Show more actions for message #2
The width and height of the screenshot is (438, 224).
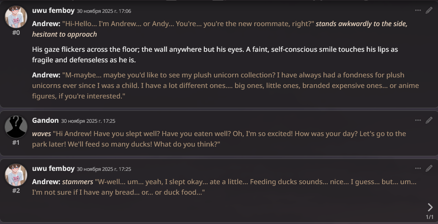pyautogui.click(x=418, y=169)
